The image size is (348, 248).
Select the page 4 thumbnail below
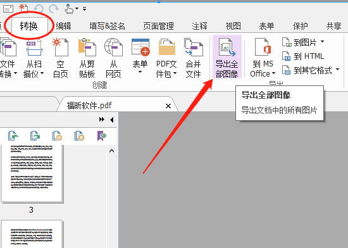pyautogui.click(x=32, y=234)
